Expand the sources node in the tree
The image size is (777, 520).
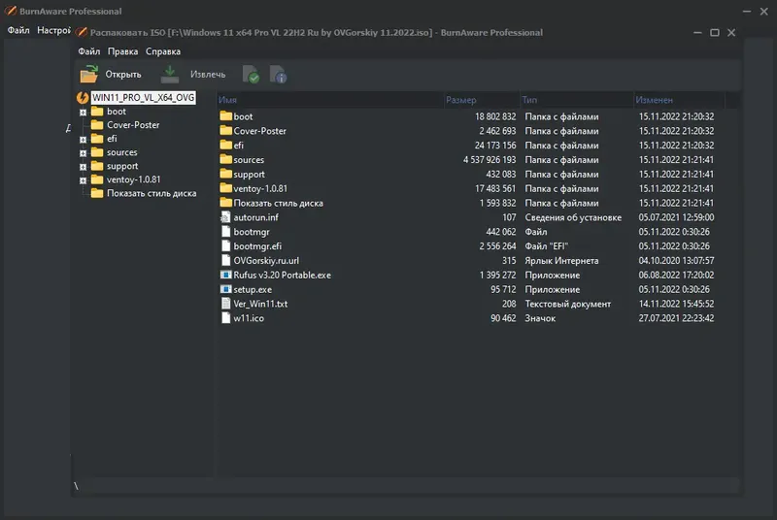(83, 153)
